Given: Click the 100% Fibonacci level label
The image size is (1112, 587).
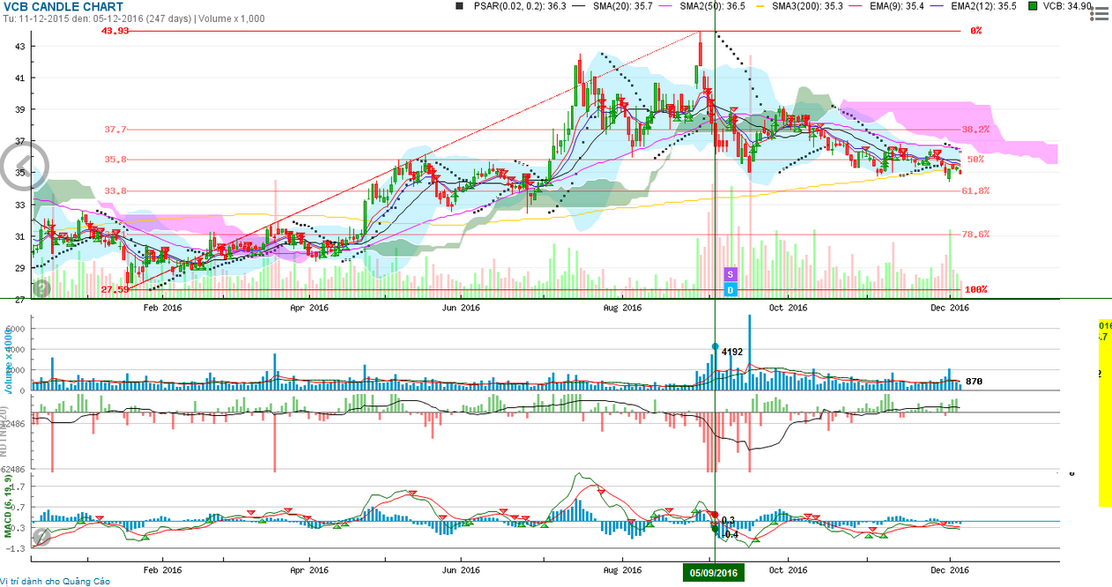Looking at the screenshot, I should [975, 289].
